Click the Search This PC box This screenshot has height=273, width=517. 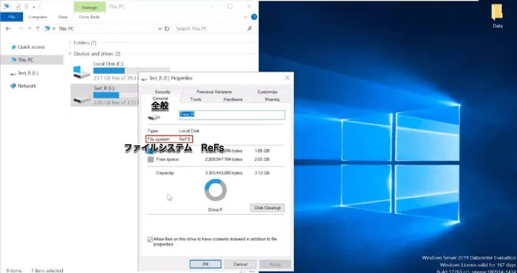214,29
